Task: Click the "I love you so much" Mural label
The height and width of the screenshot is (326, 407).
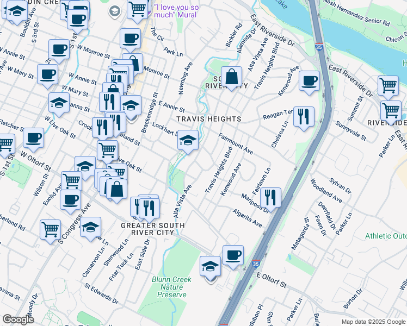Action: pos(176,11)
